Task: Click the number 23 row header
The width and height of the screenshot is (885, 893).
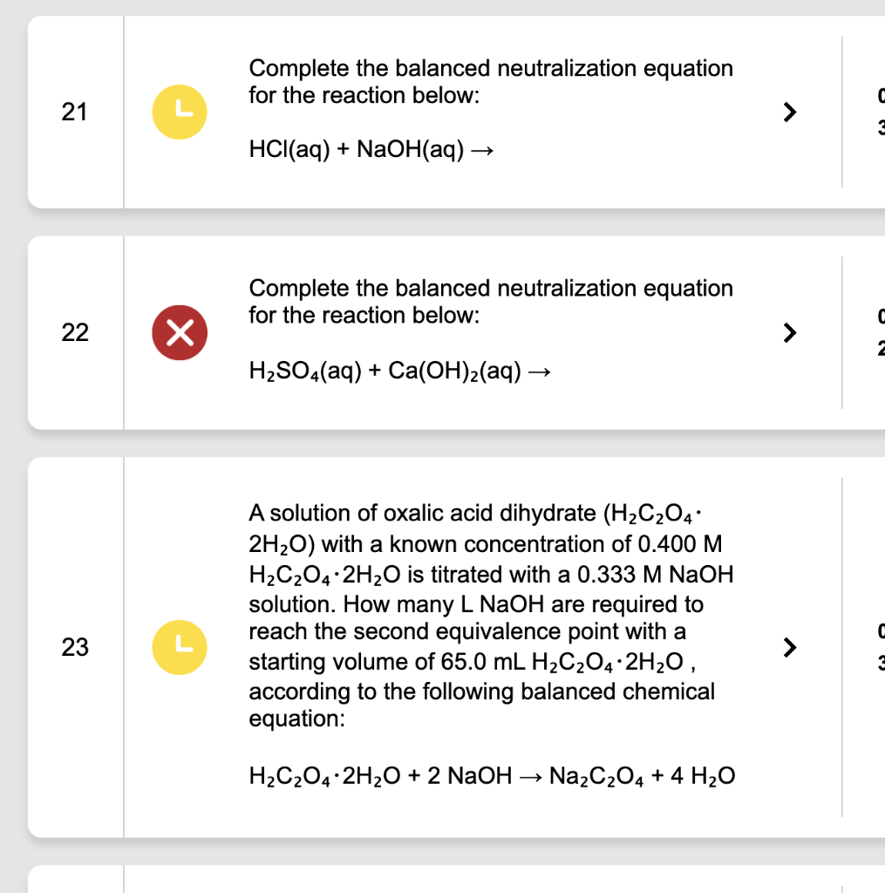Action: [76, 648]
